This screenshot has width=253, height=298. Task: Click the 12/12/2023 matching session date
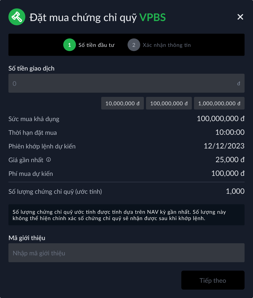pos(224,146)
